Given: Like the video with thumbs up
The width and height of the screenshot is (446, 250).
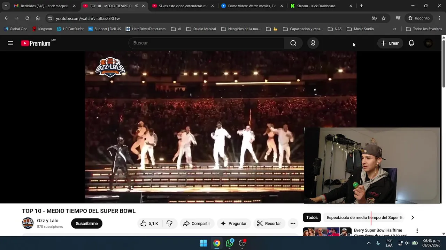Looking at the screenshot, I should point(149,224).
